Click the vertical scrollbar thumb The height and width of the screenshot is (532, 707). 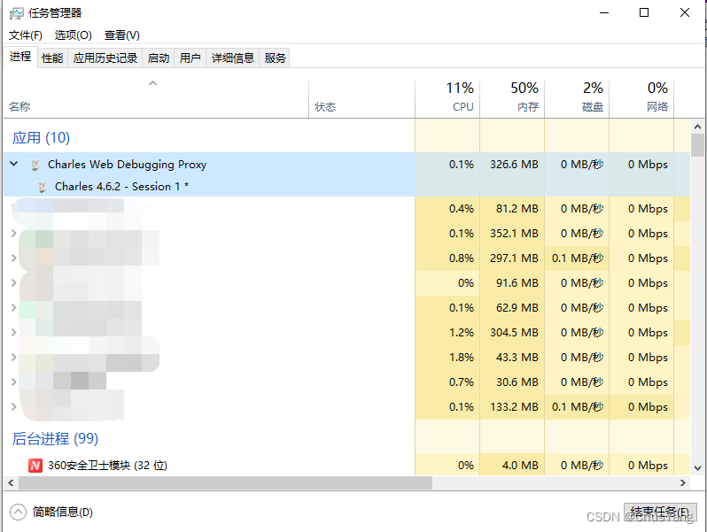[x=697, y=145]
